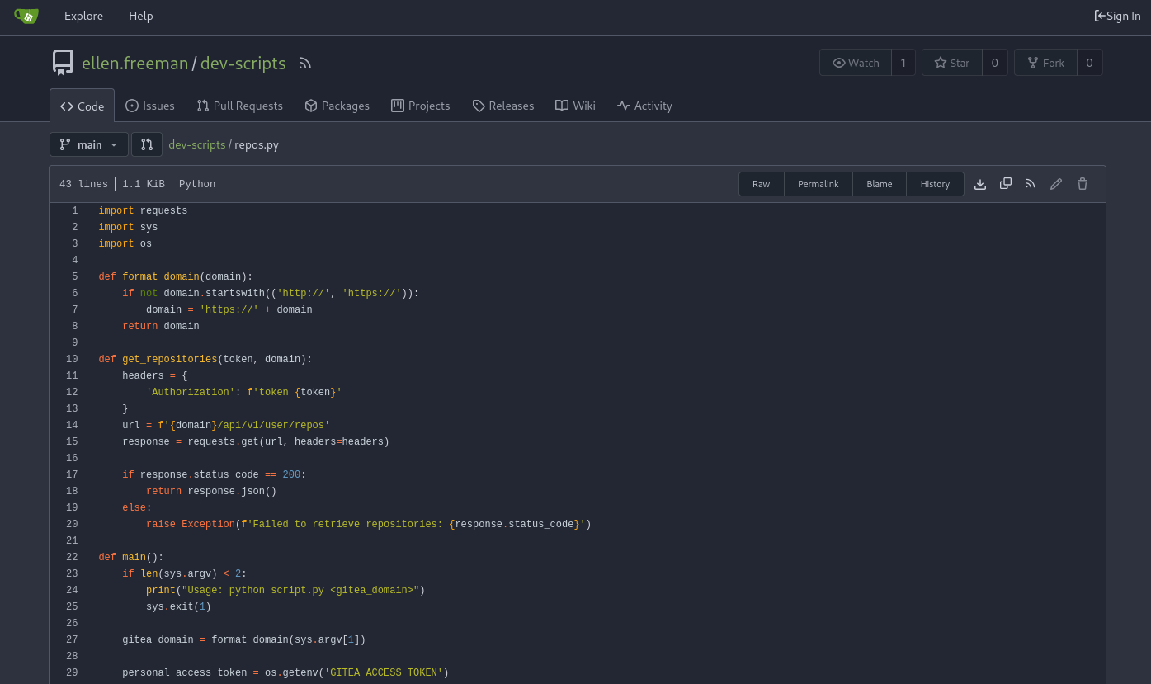Open the Issues tab
1151x684 pixels.
pyautogui.click(x=150, y=106)
